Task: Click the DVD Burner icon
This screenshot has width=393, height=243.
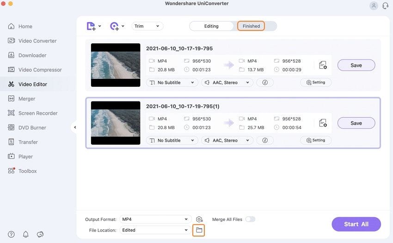Action: coord(11,128)
